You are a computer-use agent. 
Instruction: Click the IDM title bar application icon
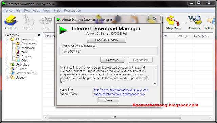4,4
